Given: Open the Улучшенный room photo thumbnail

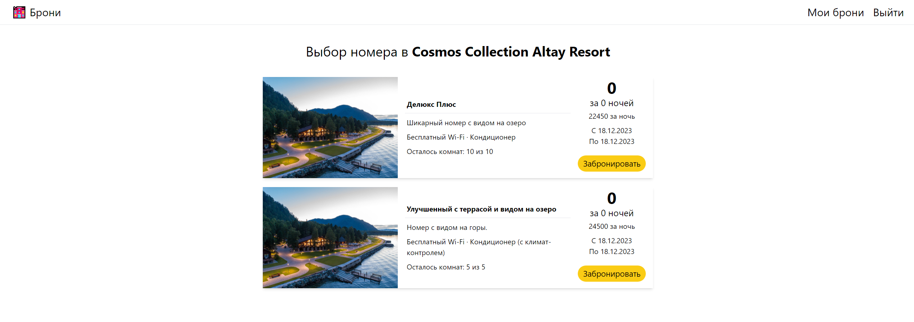Looking at the screenshot, I should (x=330, y=237).
